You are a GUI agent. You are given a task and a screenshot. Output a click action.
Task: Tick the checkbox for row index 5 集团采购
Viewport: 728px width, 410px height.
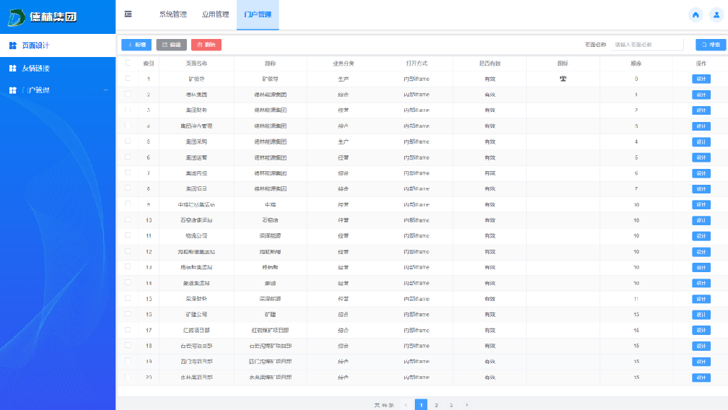coord(128,141)
